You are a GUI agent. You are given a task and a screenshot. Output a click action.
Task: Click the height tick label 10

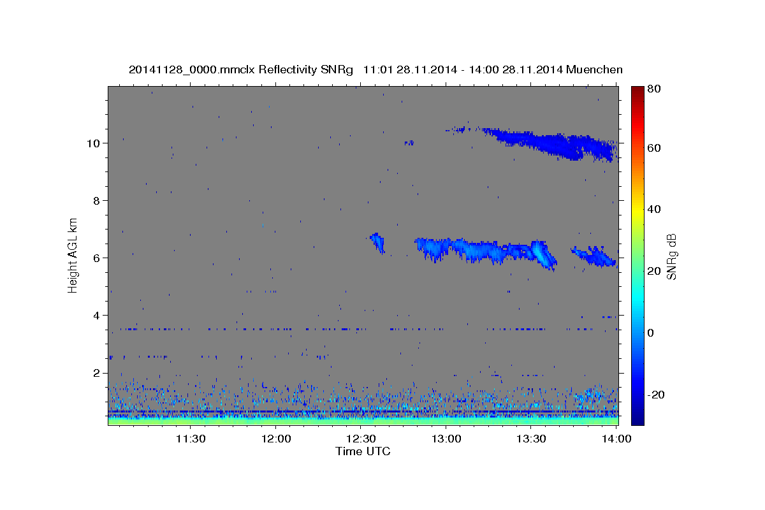95,143
